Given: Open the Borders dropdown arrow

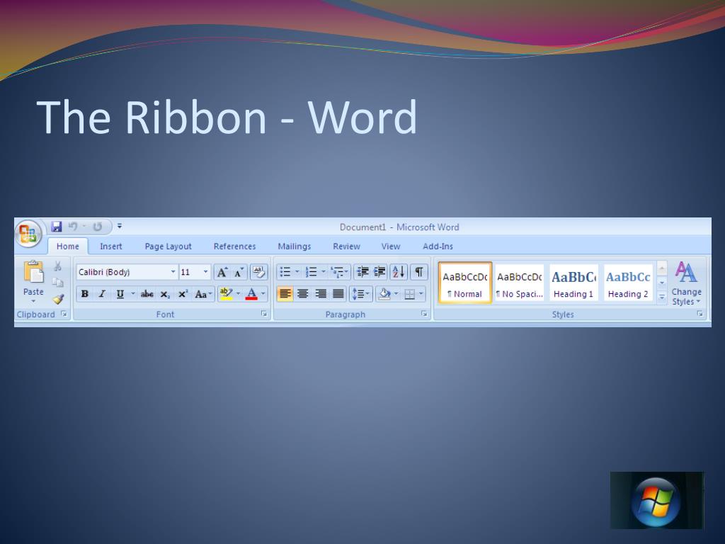Looking at the screenshot, I should pyautogui.click(x=421, y=294).
